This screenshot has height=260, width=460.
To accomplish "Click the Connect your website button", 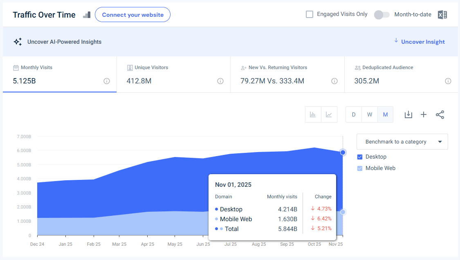I will click(x=132, y=14).
